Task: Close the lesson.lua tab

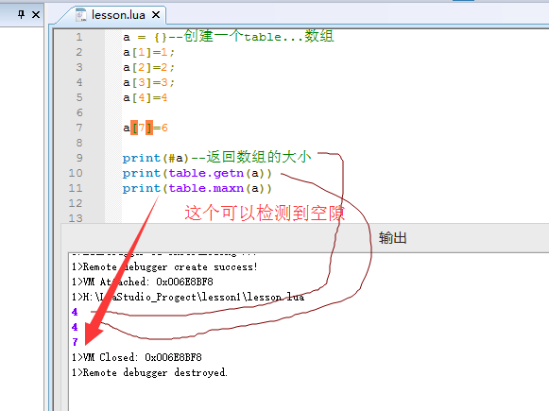Action: [156, 15]
